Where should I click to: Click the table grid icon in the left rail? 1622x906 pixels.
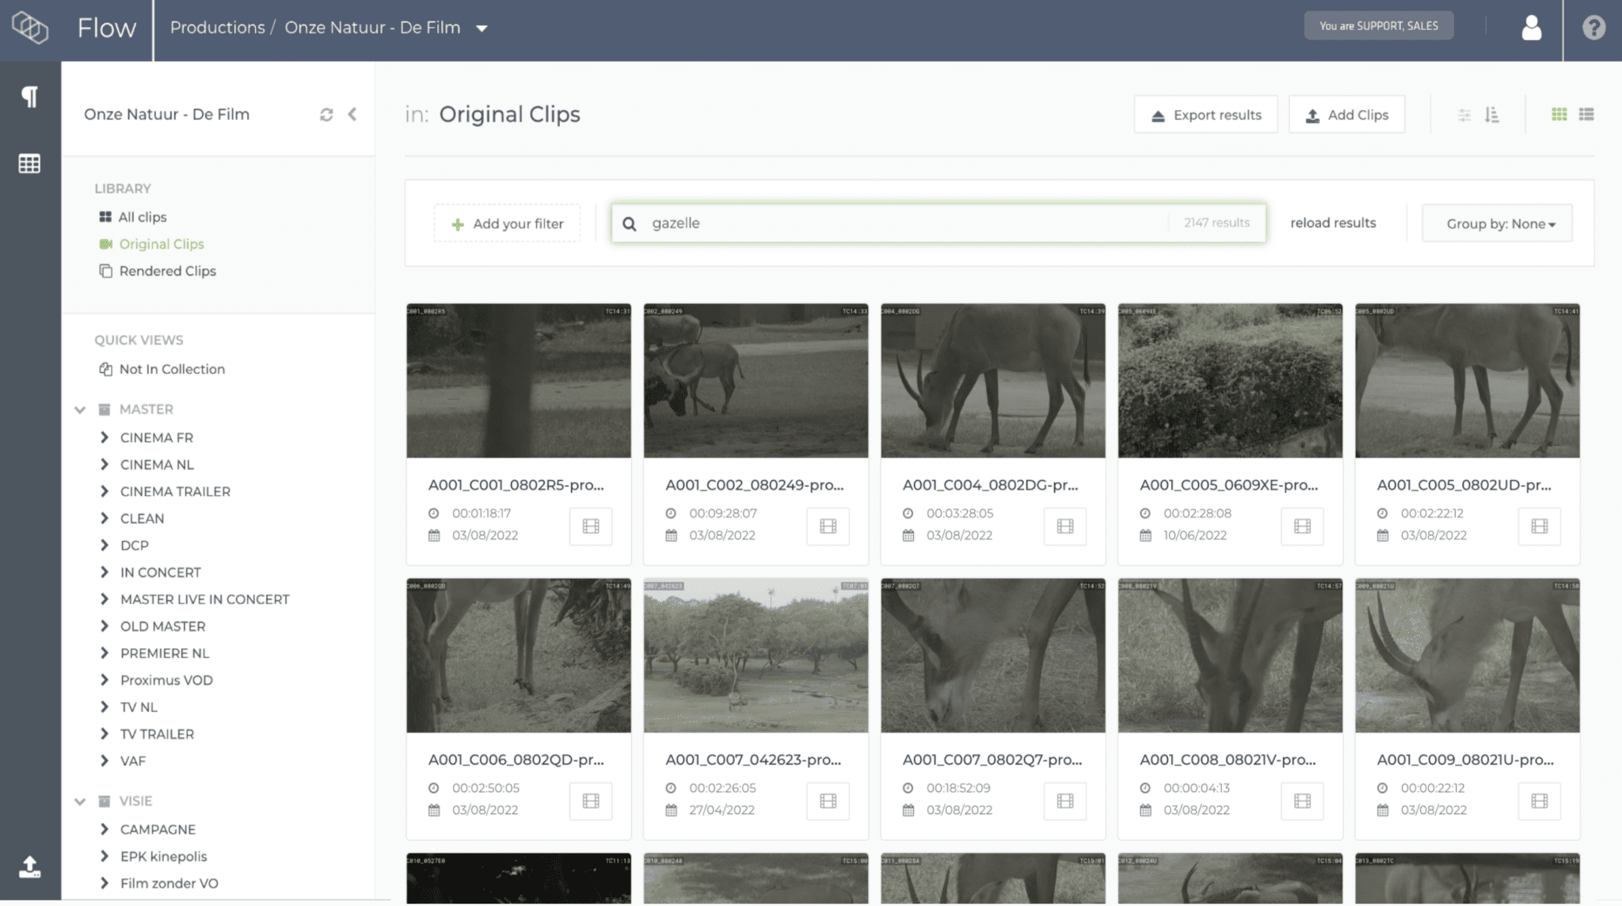(29, 163)
